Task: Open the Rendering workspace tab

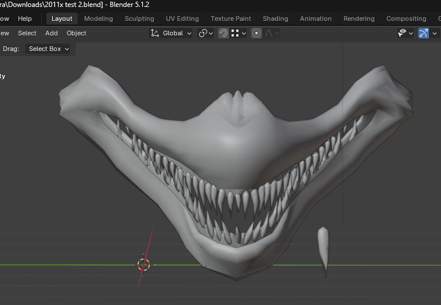Action: point(359,19)
